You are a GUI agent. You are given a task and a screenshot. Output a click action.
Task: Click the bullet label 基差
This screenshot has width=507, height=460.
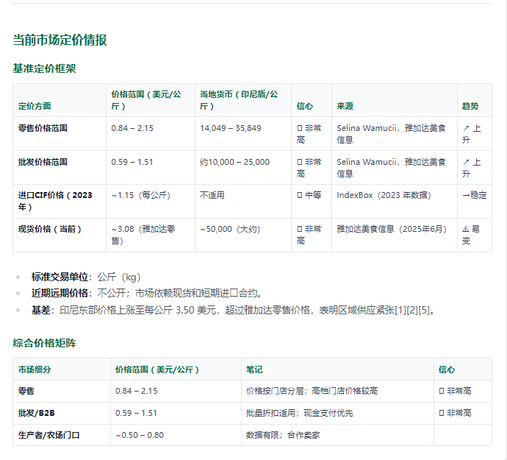(x=40, y=310)
